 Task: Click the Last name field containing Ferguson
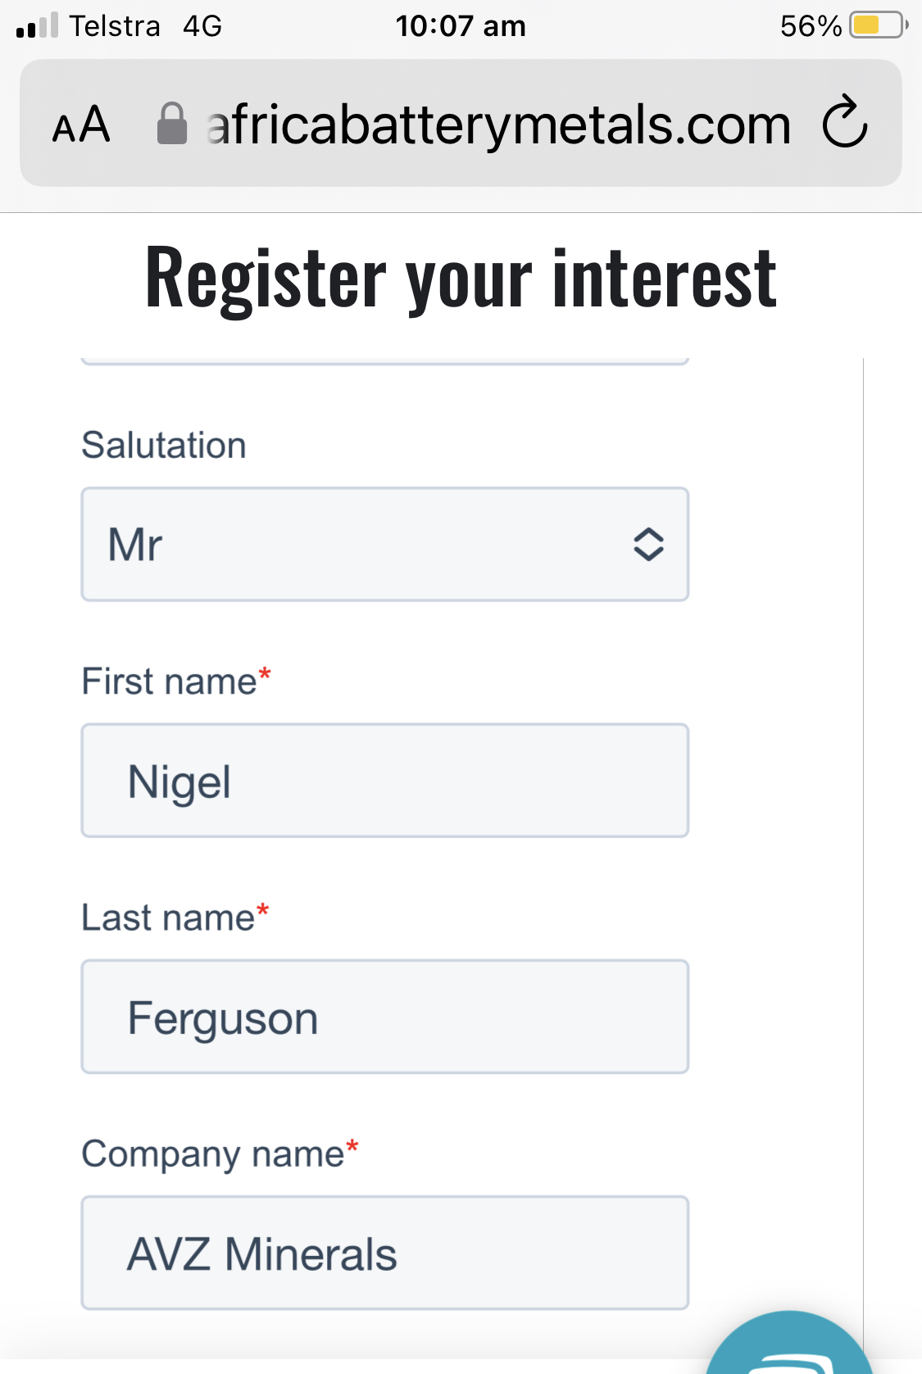click(x=384, y=1017)
